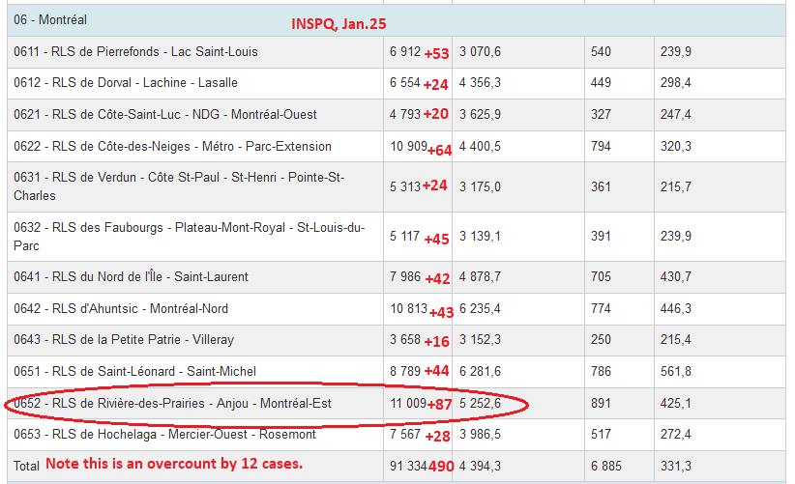Click total death rate '331,3'
The height and width of the screenshot is (484, 795).
[675, 466]
